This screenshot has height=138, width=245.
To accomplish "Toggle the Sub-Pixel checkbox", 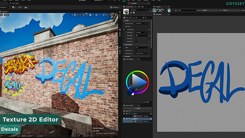I will click(x=136, y=27).
